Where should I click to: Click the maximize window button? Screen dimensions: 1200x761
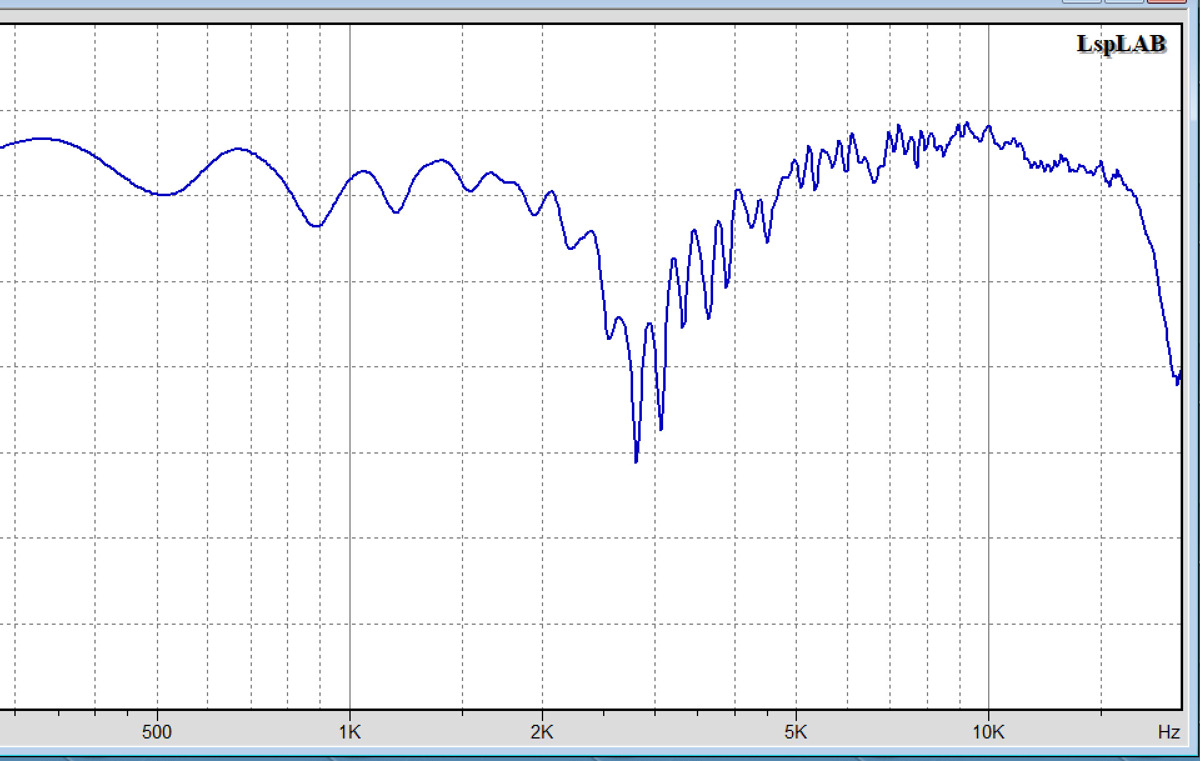pyautogui.click(x=1124, y=1)
